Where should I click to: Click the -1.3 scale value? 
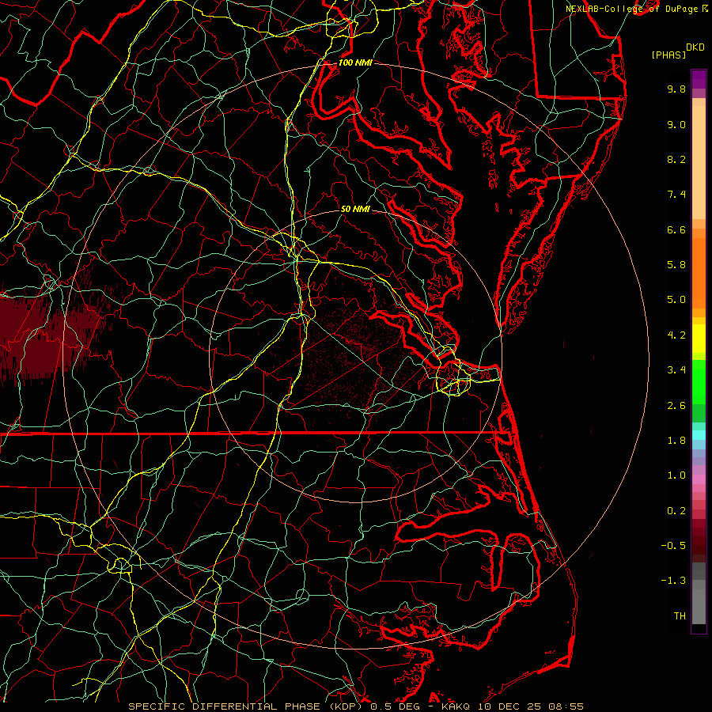point(673,581)
